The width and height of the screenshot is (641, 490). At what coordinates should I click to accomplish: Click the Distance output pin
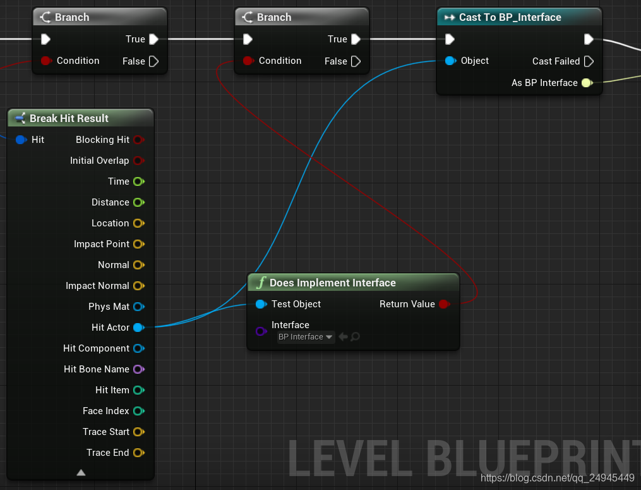click(x=138, y=202)
